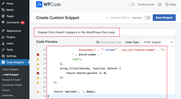Open Conversion Pixels submenu item
The height and width of the screenshot is (99, 181).
tap(12, 85)
